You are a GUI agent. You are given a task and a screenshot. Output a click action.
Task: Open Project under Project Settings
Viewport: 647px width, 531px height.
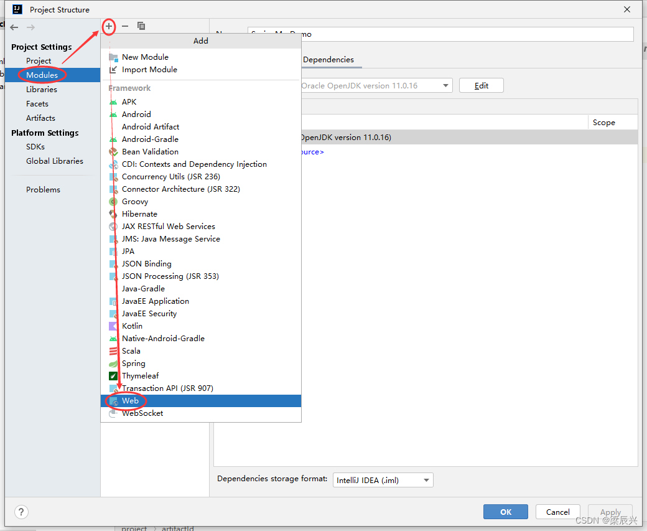[39, 61]
